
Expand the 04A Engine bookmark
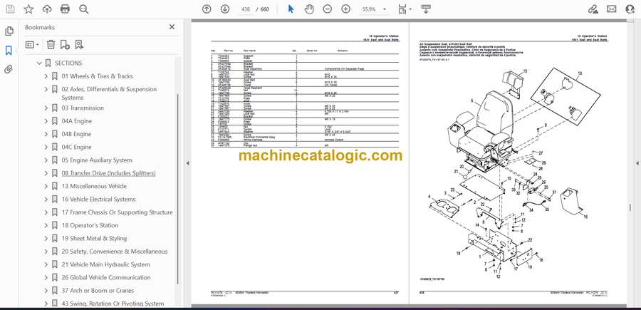[x=46, y=121]
